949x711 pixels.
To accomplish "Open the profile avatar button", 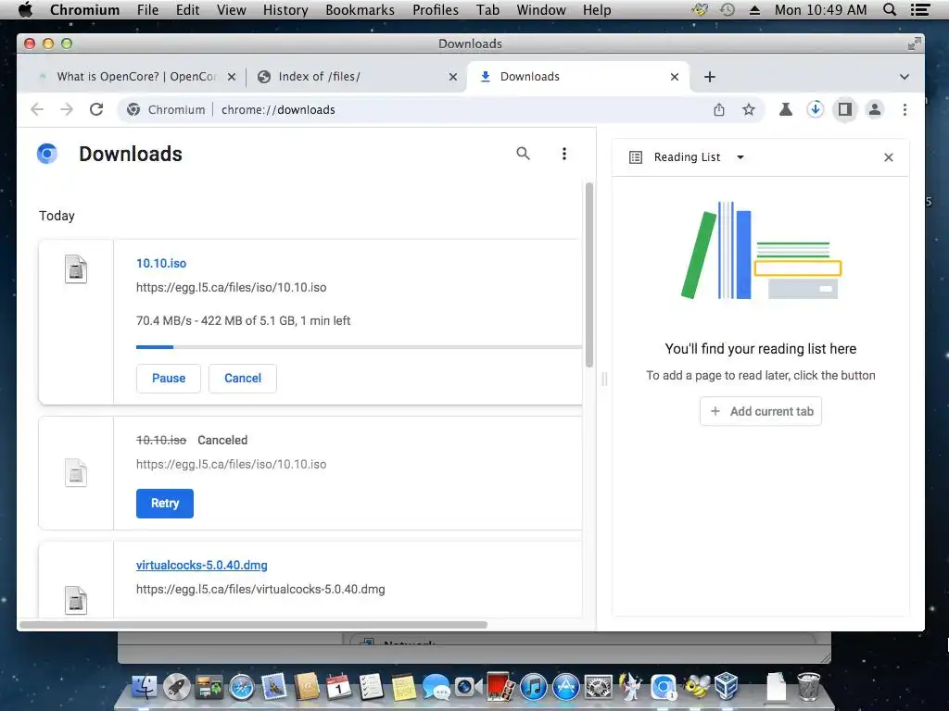I will pyautogui.click(x=875, y=109).
